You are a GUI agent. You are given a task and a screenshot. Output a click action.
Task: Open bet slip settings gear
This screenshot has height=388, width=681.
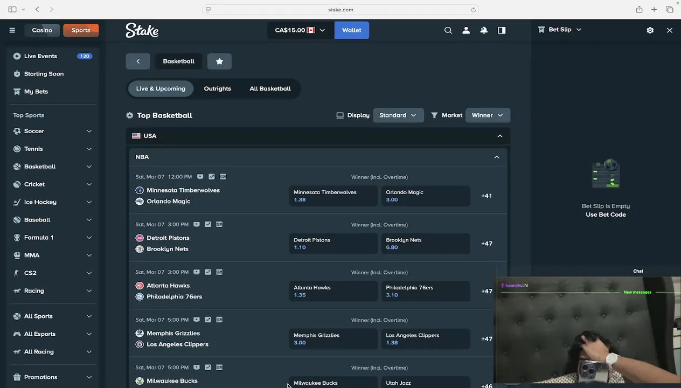tap(650, 30)
